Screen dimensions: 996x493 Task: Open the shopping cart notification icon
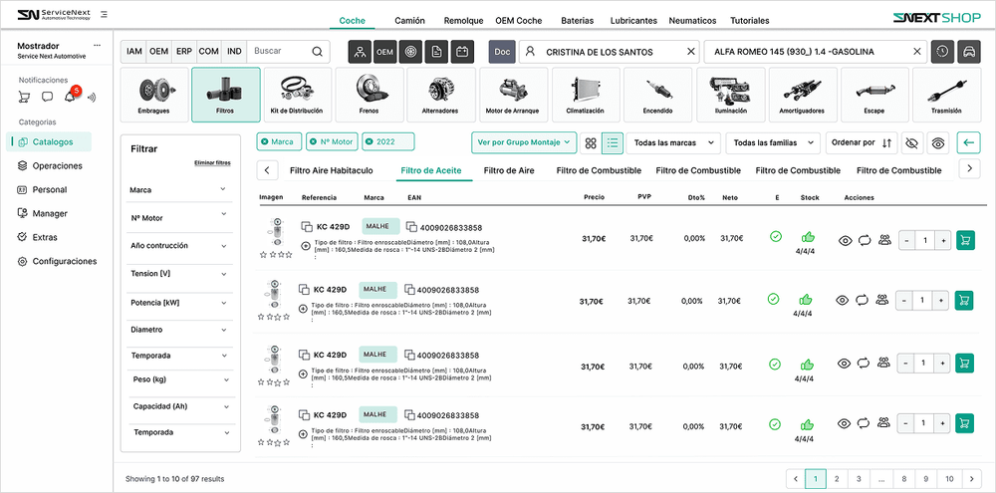click(x=23, y=97)
